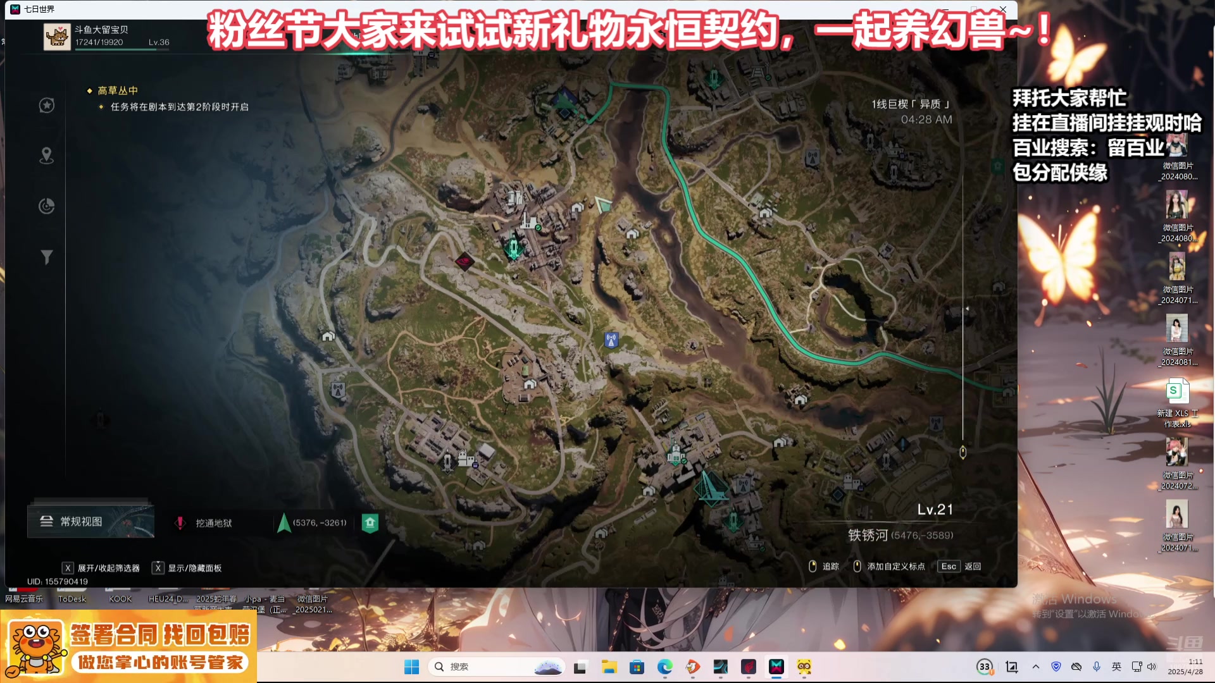
Task: Click the player avatar portrait
Action: [57, 37]
